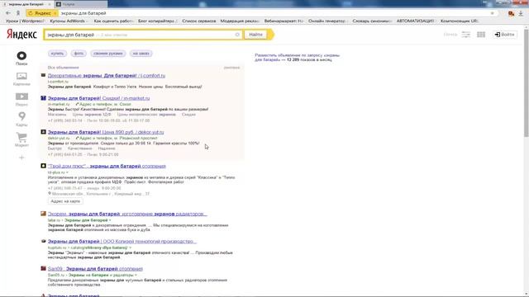Open Декоративные экраны i-comfort.ru ad link
Viewport: 529px width, 297px height.
[x=107, y=75]
